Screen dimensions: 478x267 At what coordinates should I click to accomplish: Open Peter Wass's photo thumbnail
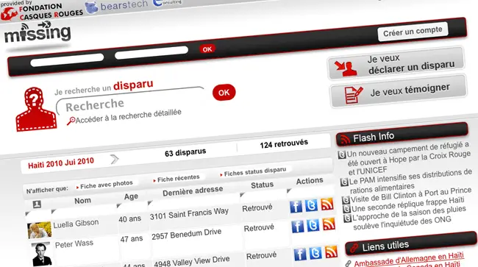click(41, 254)
